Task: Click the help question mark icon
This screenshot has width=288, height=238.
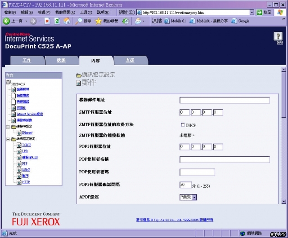Action: (x=278, y=36)
